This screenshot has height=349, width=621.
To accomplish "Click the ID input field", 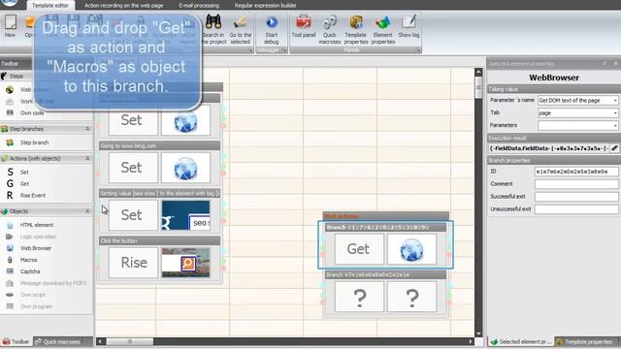I will (576, 172).
